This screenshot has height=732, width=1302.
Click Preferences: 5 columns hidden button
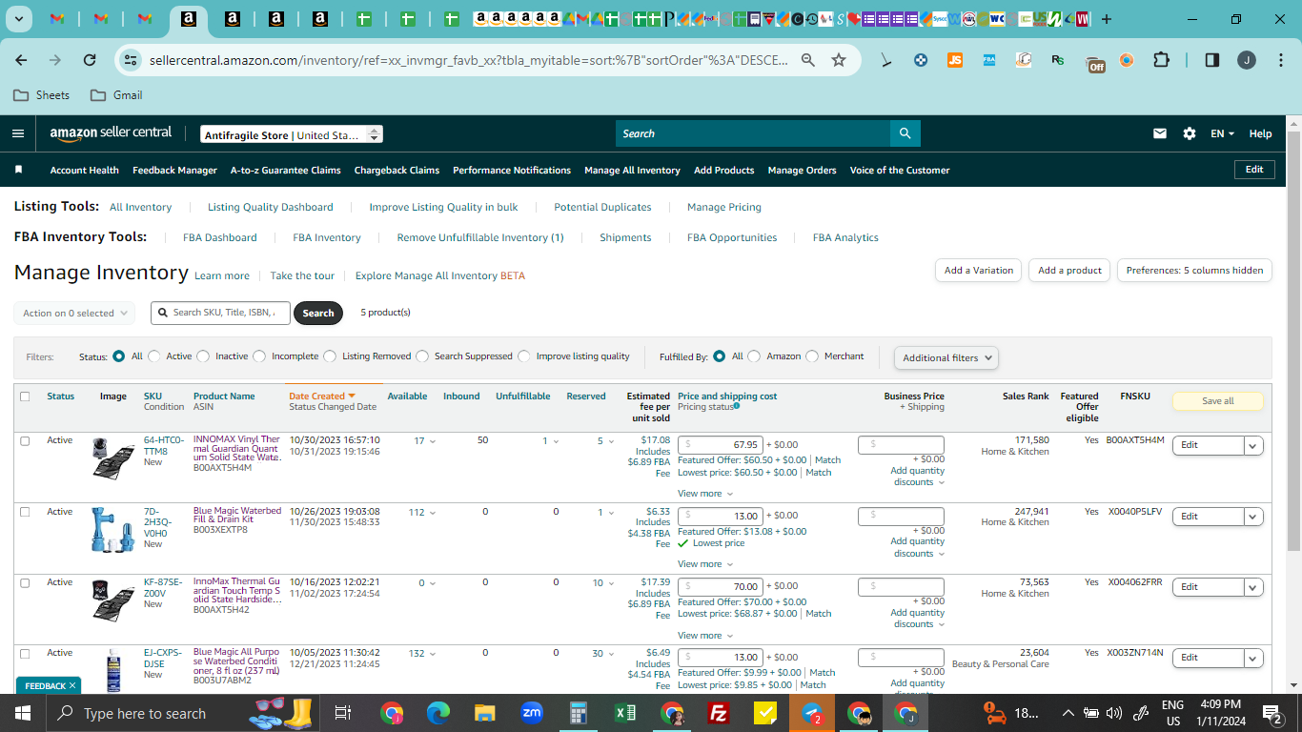click(x=1194, y=270)
